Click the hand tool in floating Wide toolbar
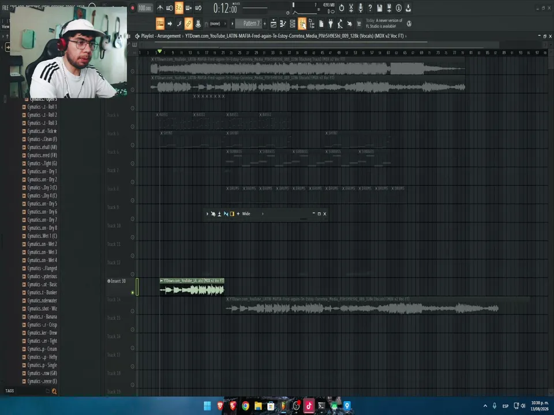 (x=213, y=214)
